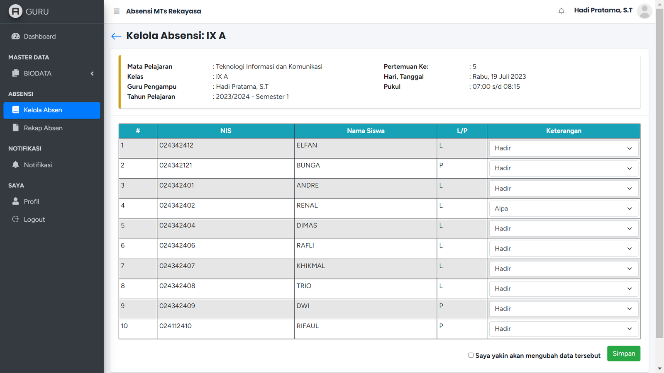Click the vertical page scrollbar
Image resolution: width=664 pixels, height=373 pixels.
point(659,166)
